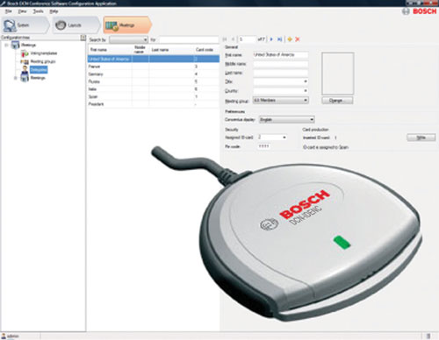
Task: Select the Germany delegate row
Action: (154, 74)
